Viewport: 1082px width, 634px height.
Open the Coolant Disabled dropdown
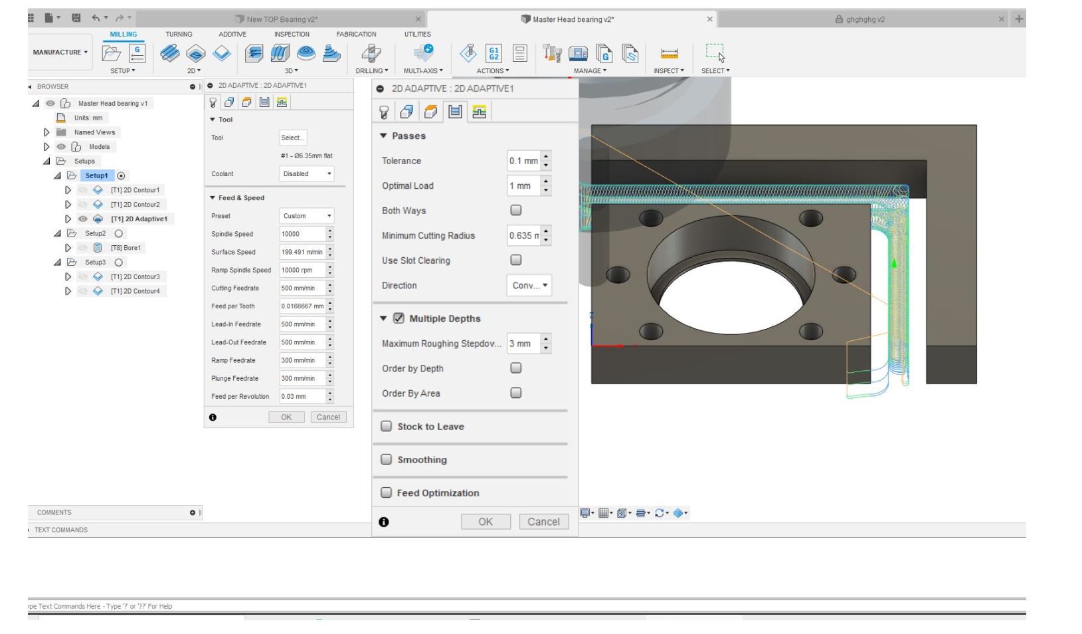(x=306, y=173)
